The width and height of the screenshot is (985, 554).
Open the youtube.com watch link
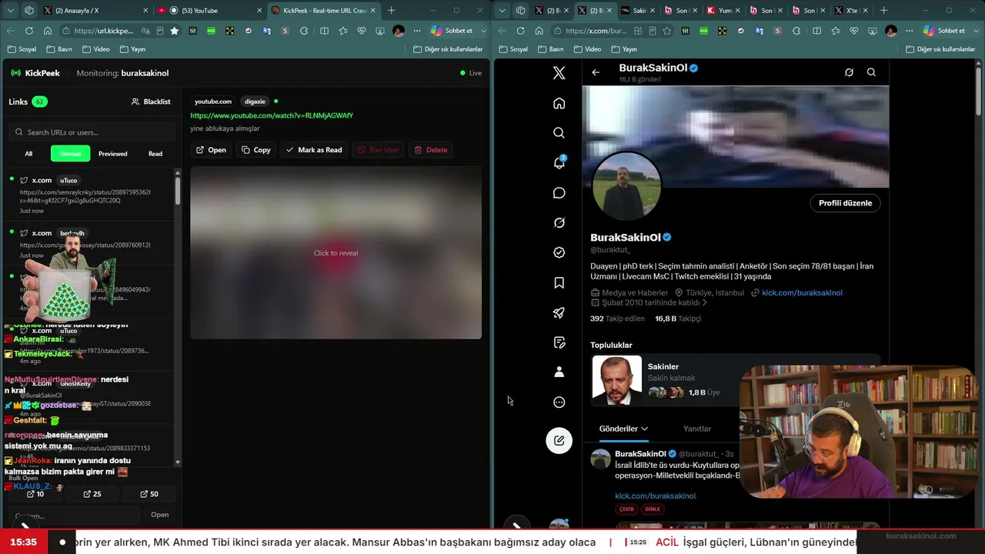(x=272, y=115)
